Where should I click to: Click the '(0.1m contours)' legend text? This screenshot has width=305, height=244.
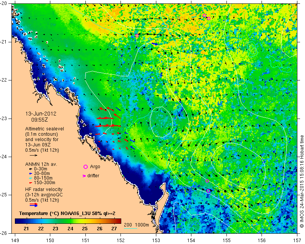click(x=42, y=134)
